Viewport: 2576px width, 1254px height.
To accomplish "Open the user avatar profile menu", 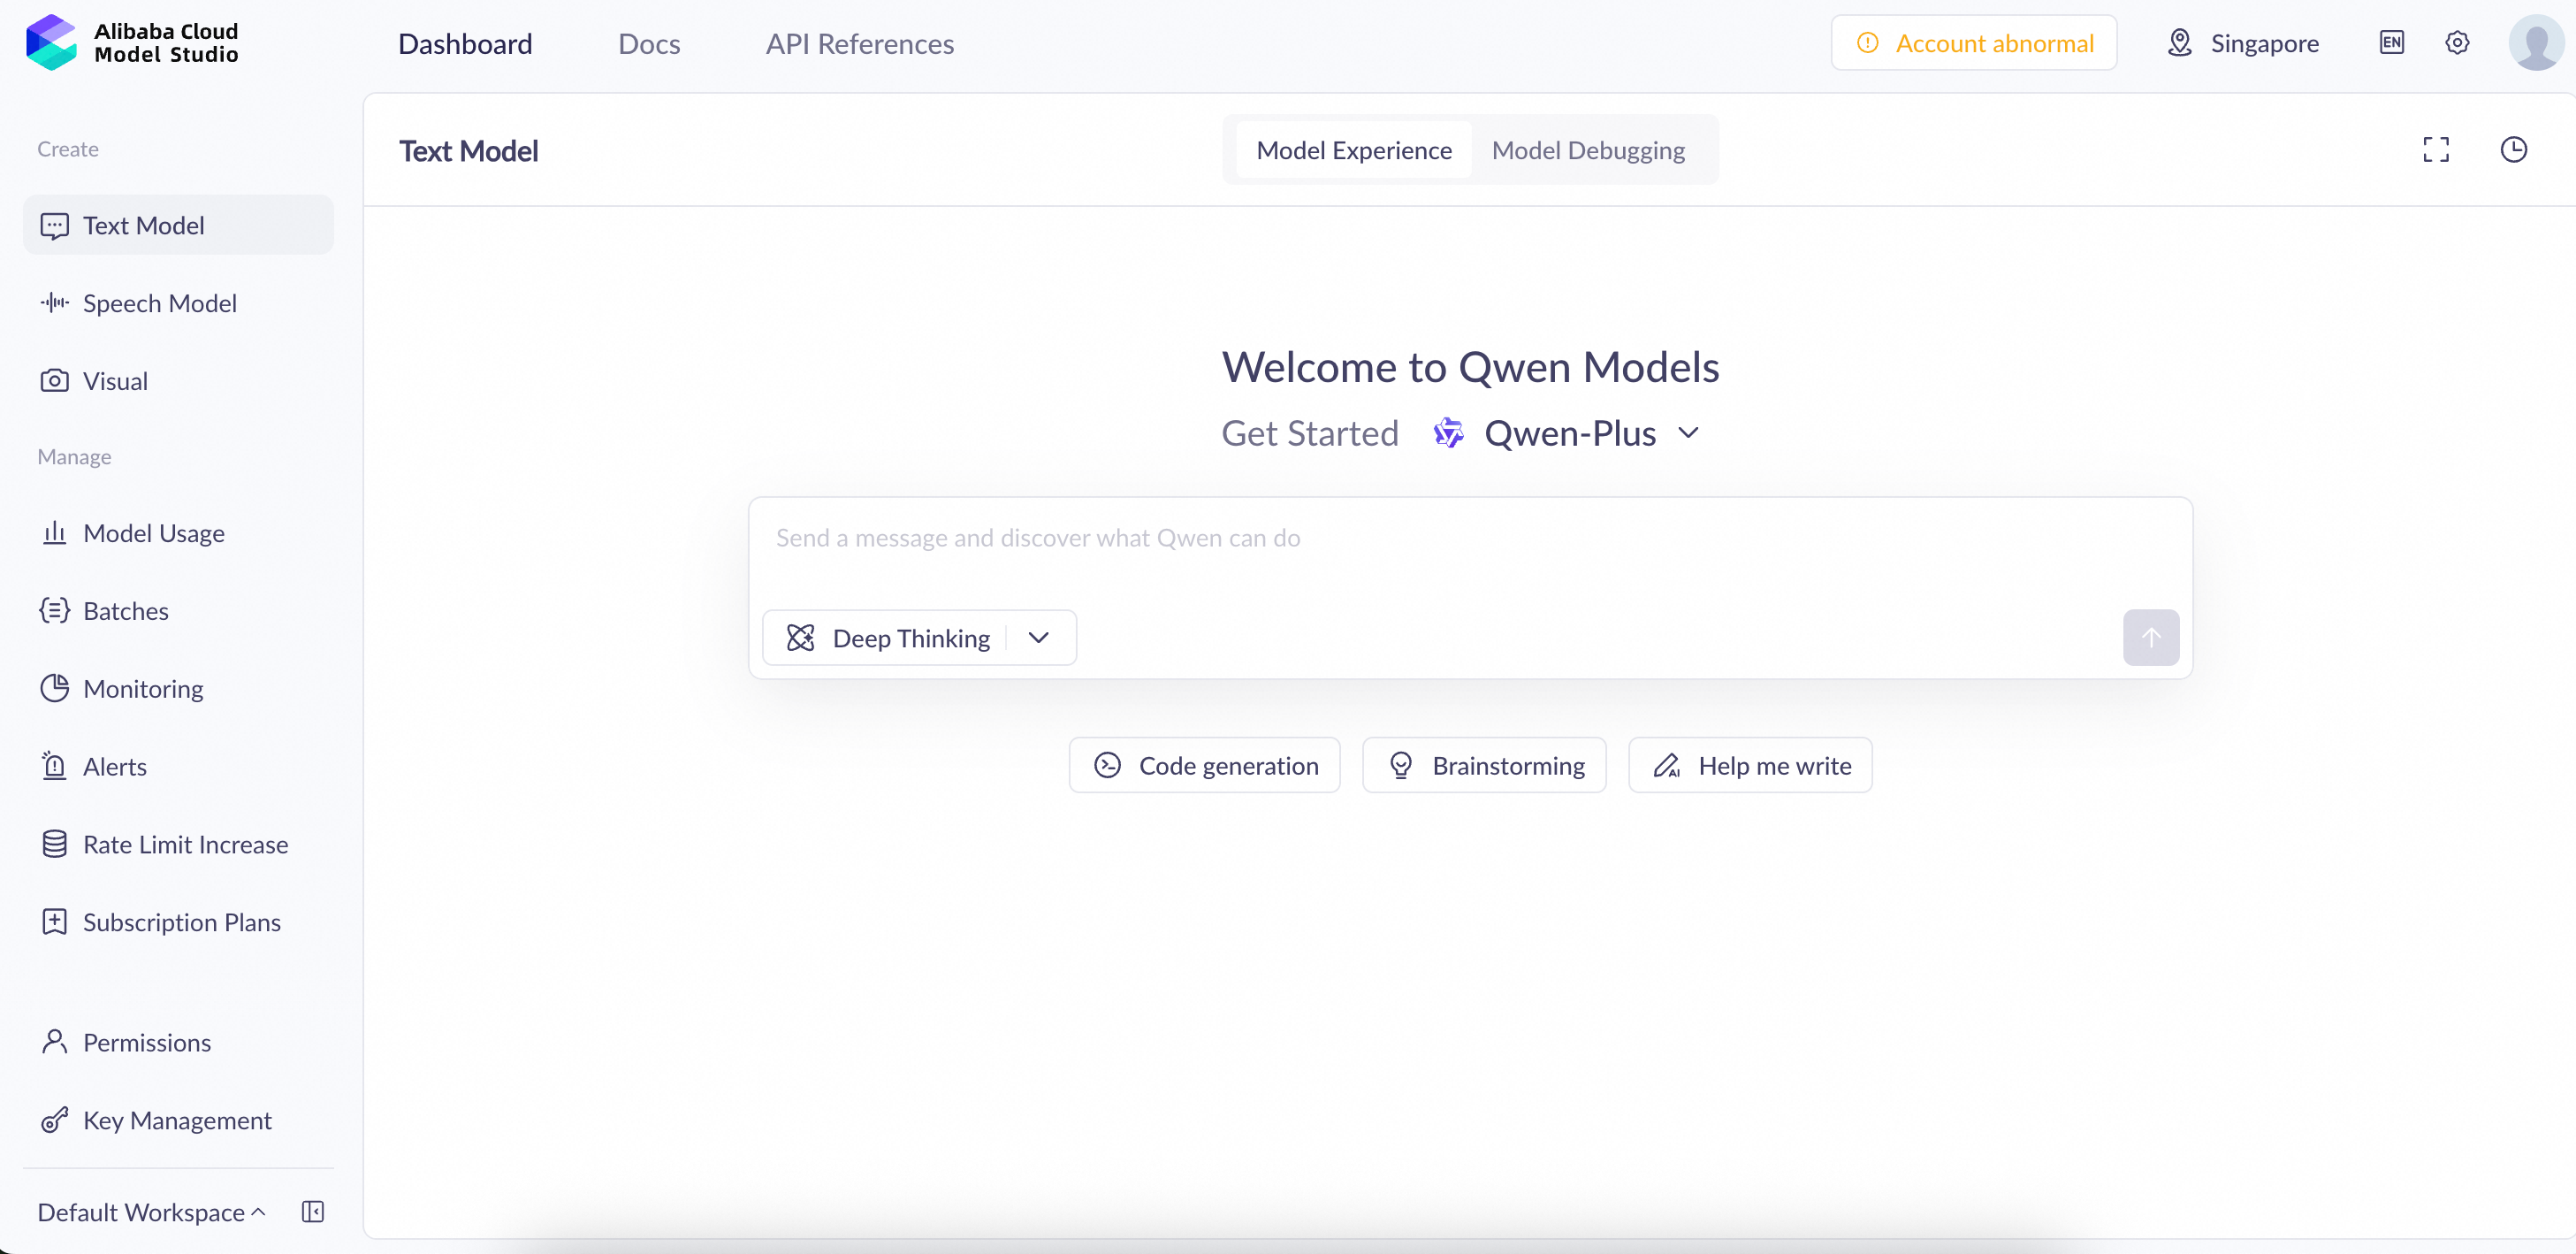I will coord(2537,43).
